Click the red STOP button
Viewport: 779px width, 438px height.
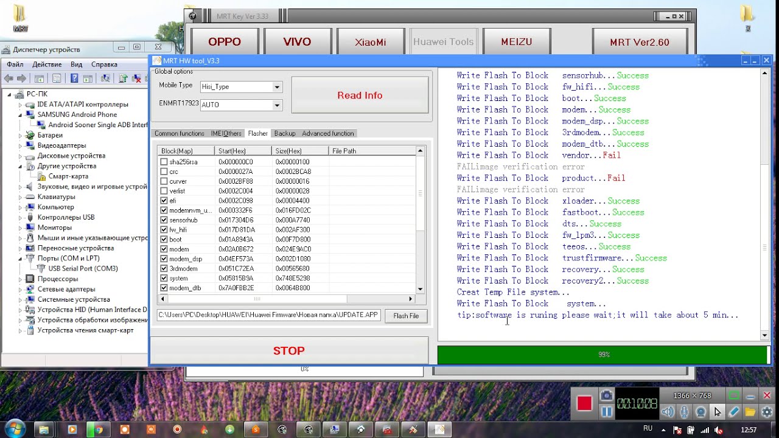point(288,350)
